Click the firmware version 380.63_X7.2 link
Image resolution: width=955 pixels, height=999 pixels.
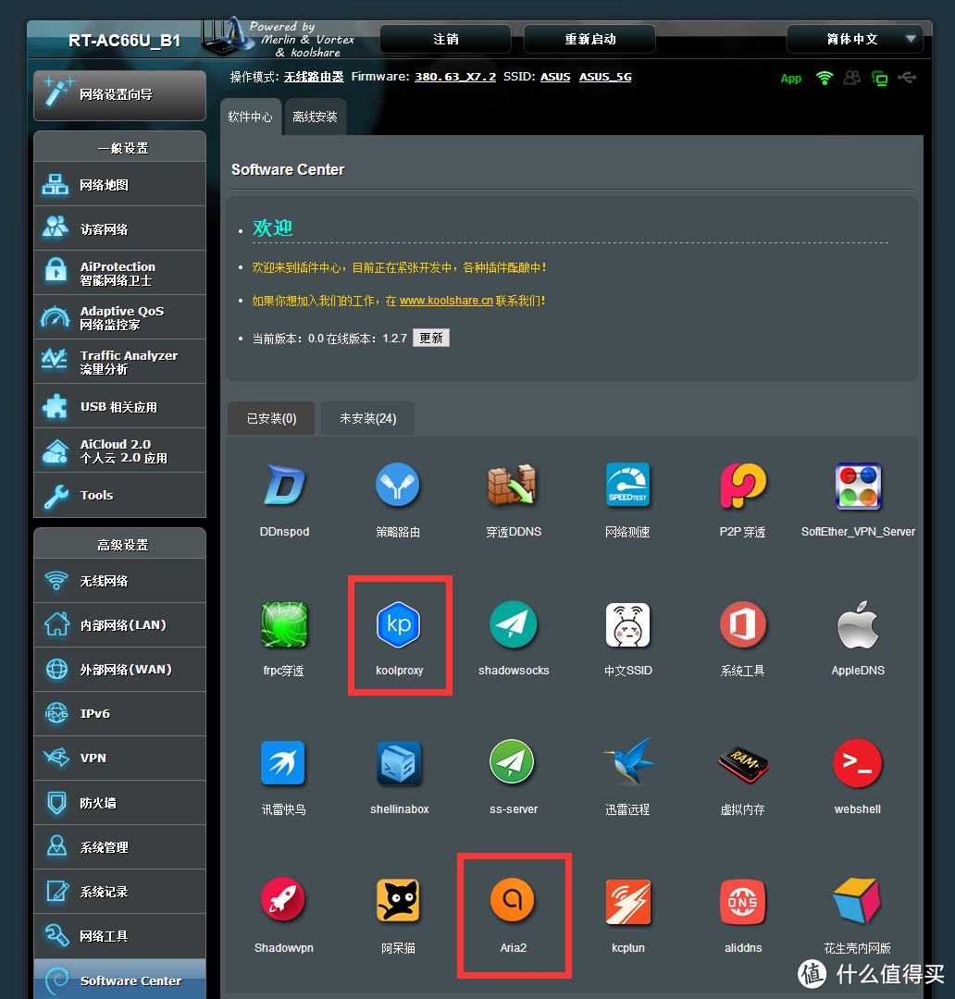click(x=455, y=77)
